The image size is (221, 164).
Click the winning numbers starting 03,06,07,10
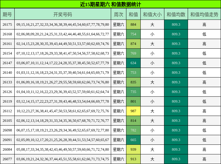pyautogui.click(x=63, y=63)
